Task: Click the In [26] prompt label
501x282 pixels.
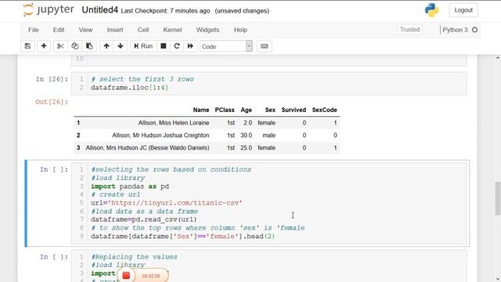Action: 52,79
